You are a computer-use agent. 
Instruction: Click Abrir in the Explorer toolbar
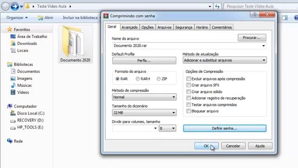[46, 18]
